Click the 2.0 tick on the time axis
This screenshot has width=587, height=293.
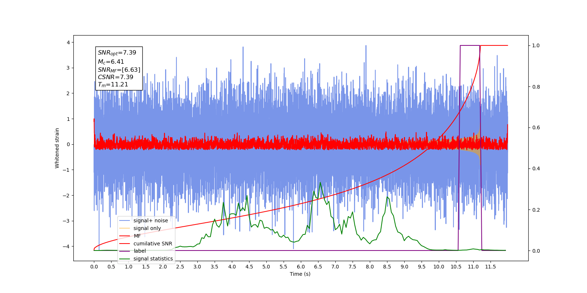click(x=163, y=267)
